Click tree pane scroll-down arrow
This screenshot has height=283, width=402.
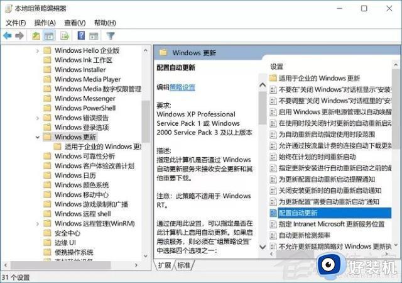point(146,256)
